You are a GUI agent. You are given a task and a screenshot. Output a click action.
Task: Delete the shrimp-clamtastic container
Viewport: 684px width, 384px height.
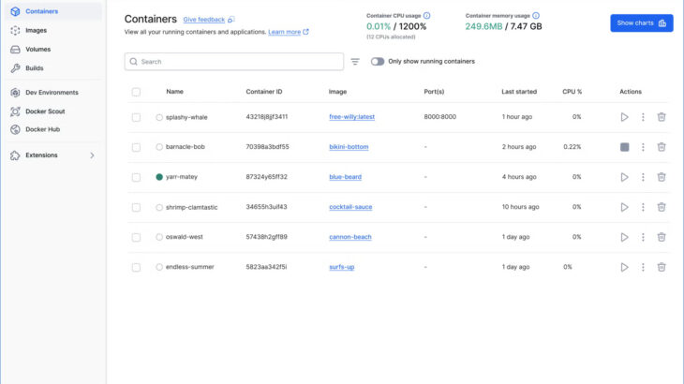pyautogui.click(x=662, y=208)
